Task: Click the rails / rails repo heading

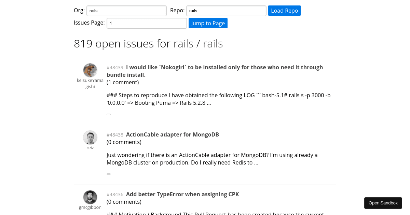Action: pos(198,43)
